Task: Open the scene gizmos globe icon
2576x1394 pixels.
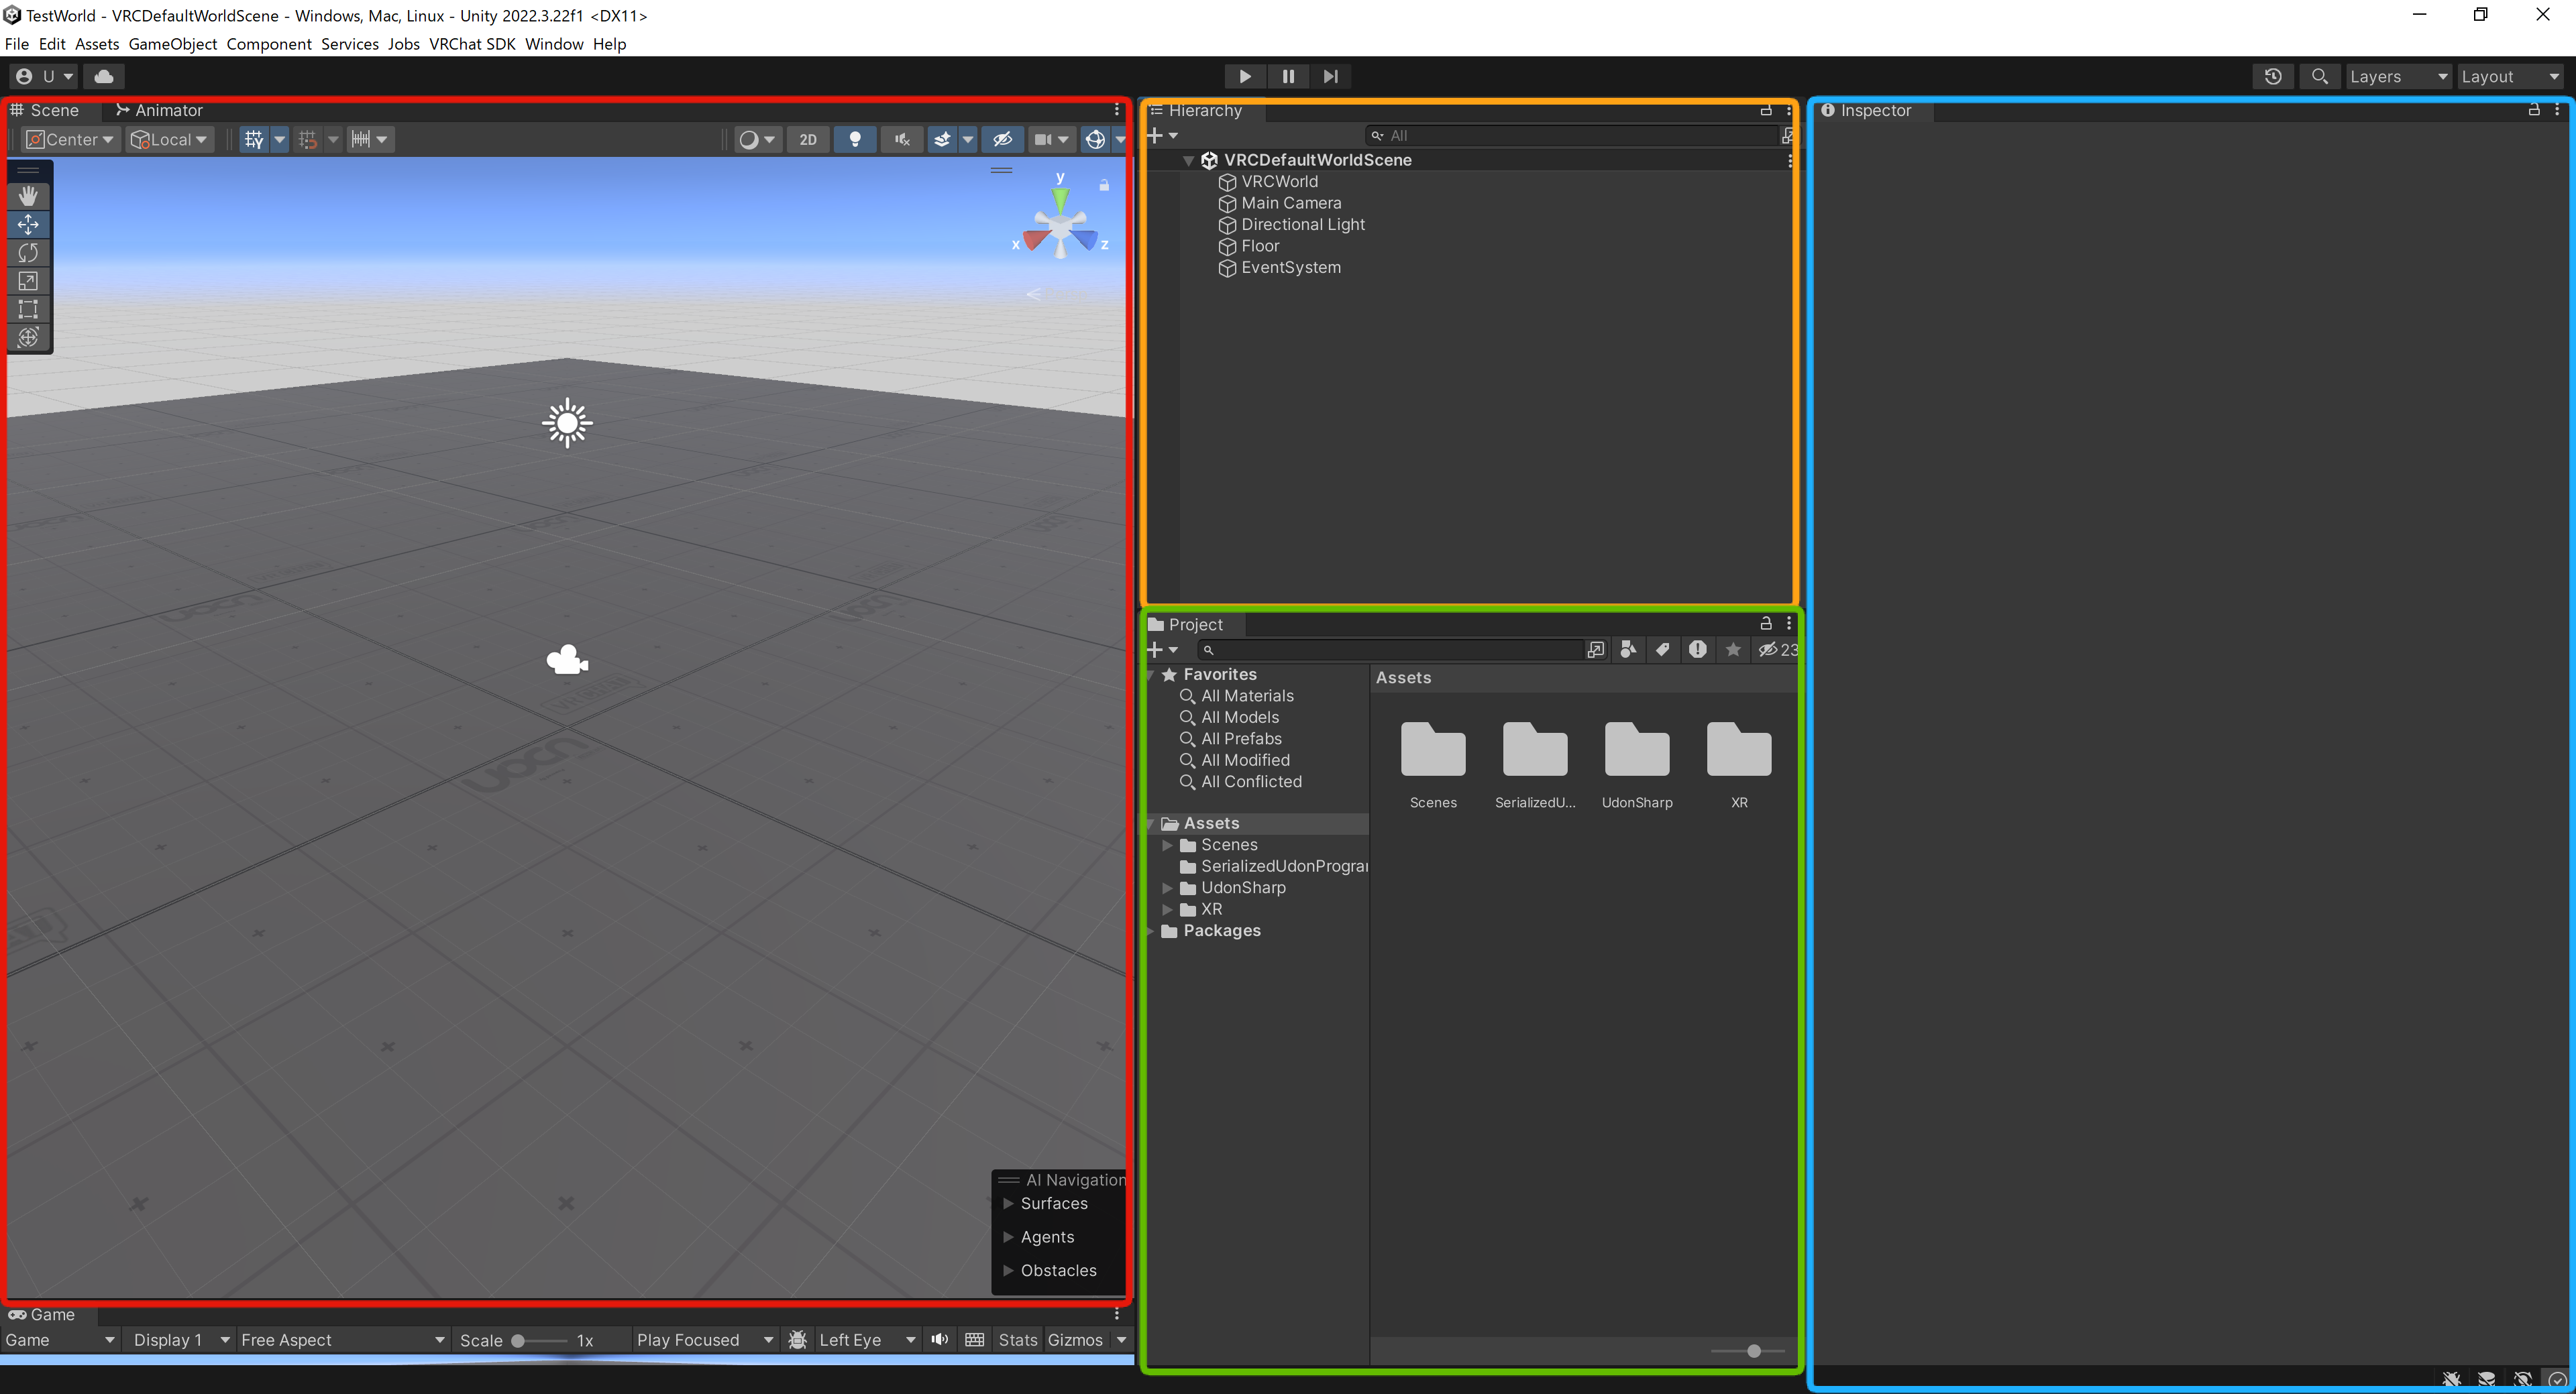Action: 1095,139
